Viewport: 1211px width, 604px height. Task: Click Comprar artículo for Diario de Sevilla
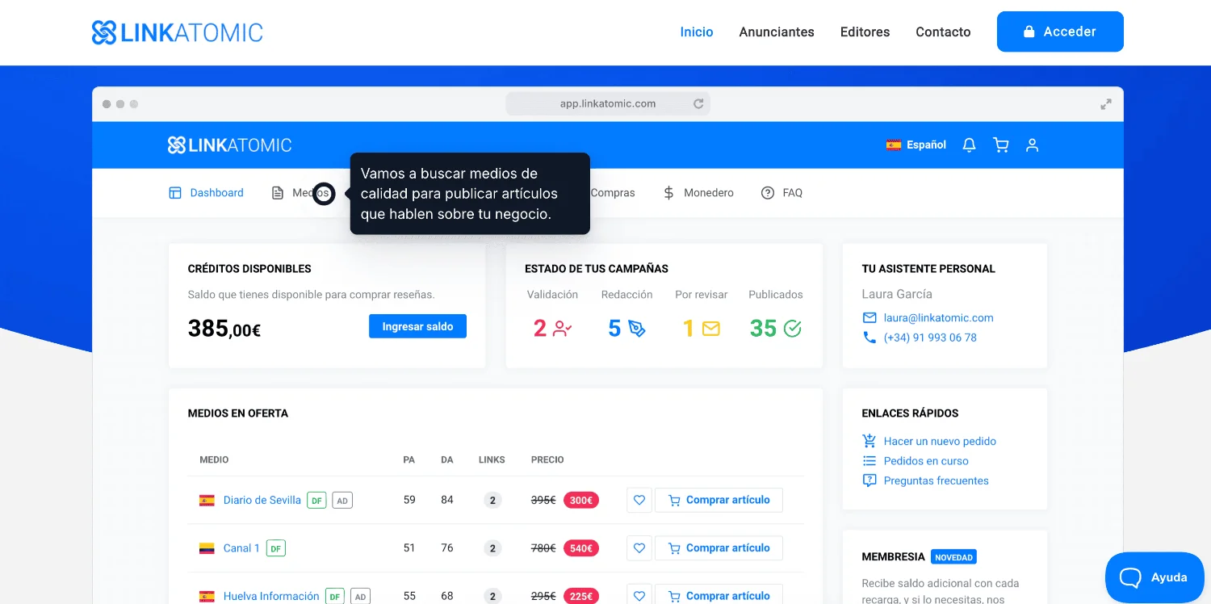coord(719,500)
